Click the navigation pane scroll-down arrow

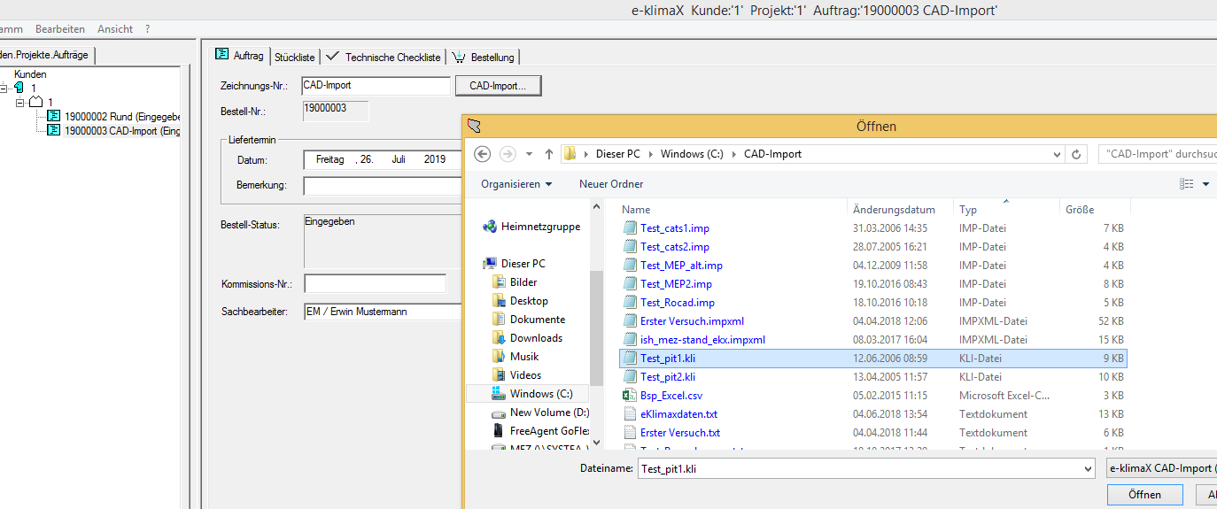tap(596, 442)
